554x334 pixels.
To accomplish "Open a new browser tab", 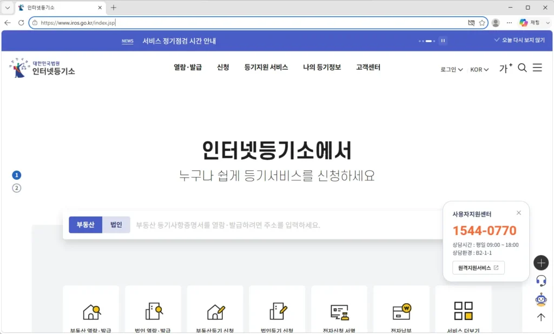I will 114,8.
